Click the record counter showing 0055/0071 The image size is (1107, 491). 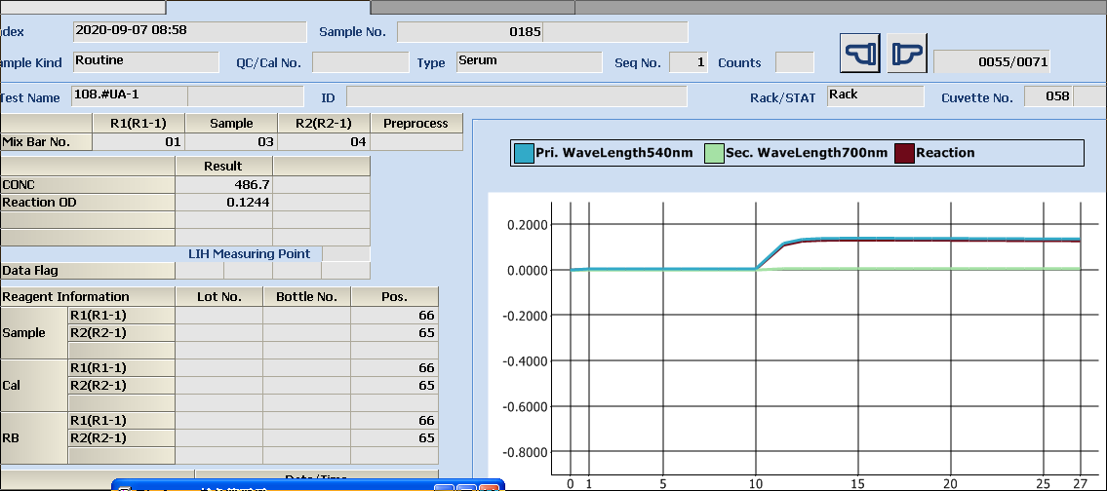tap(991, 62)
